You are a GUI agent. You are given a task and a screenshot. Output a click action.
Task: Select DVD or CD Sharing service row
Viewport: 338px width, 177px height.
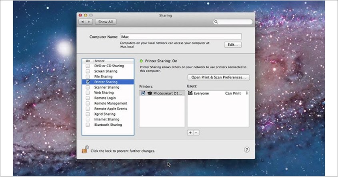(x=108, y=66)
